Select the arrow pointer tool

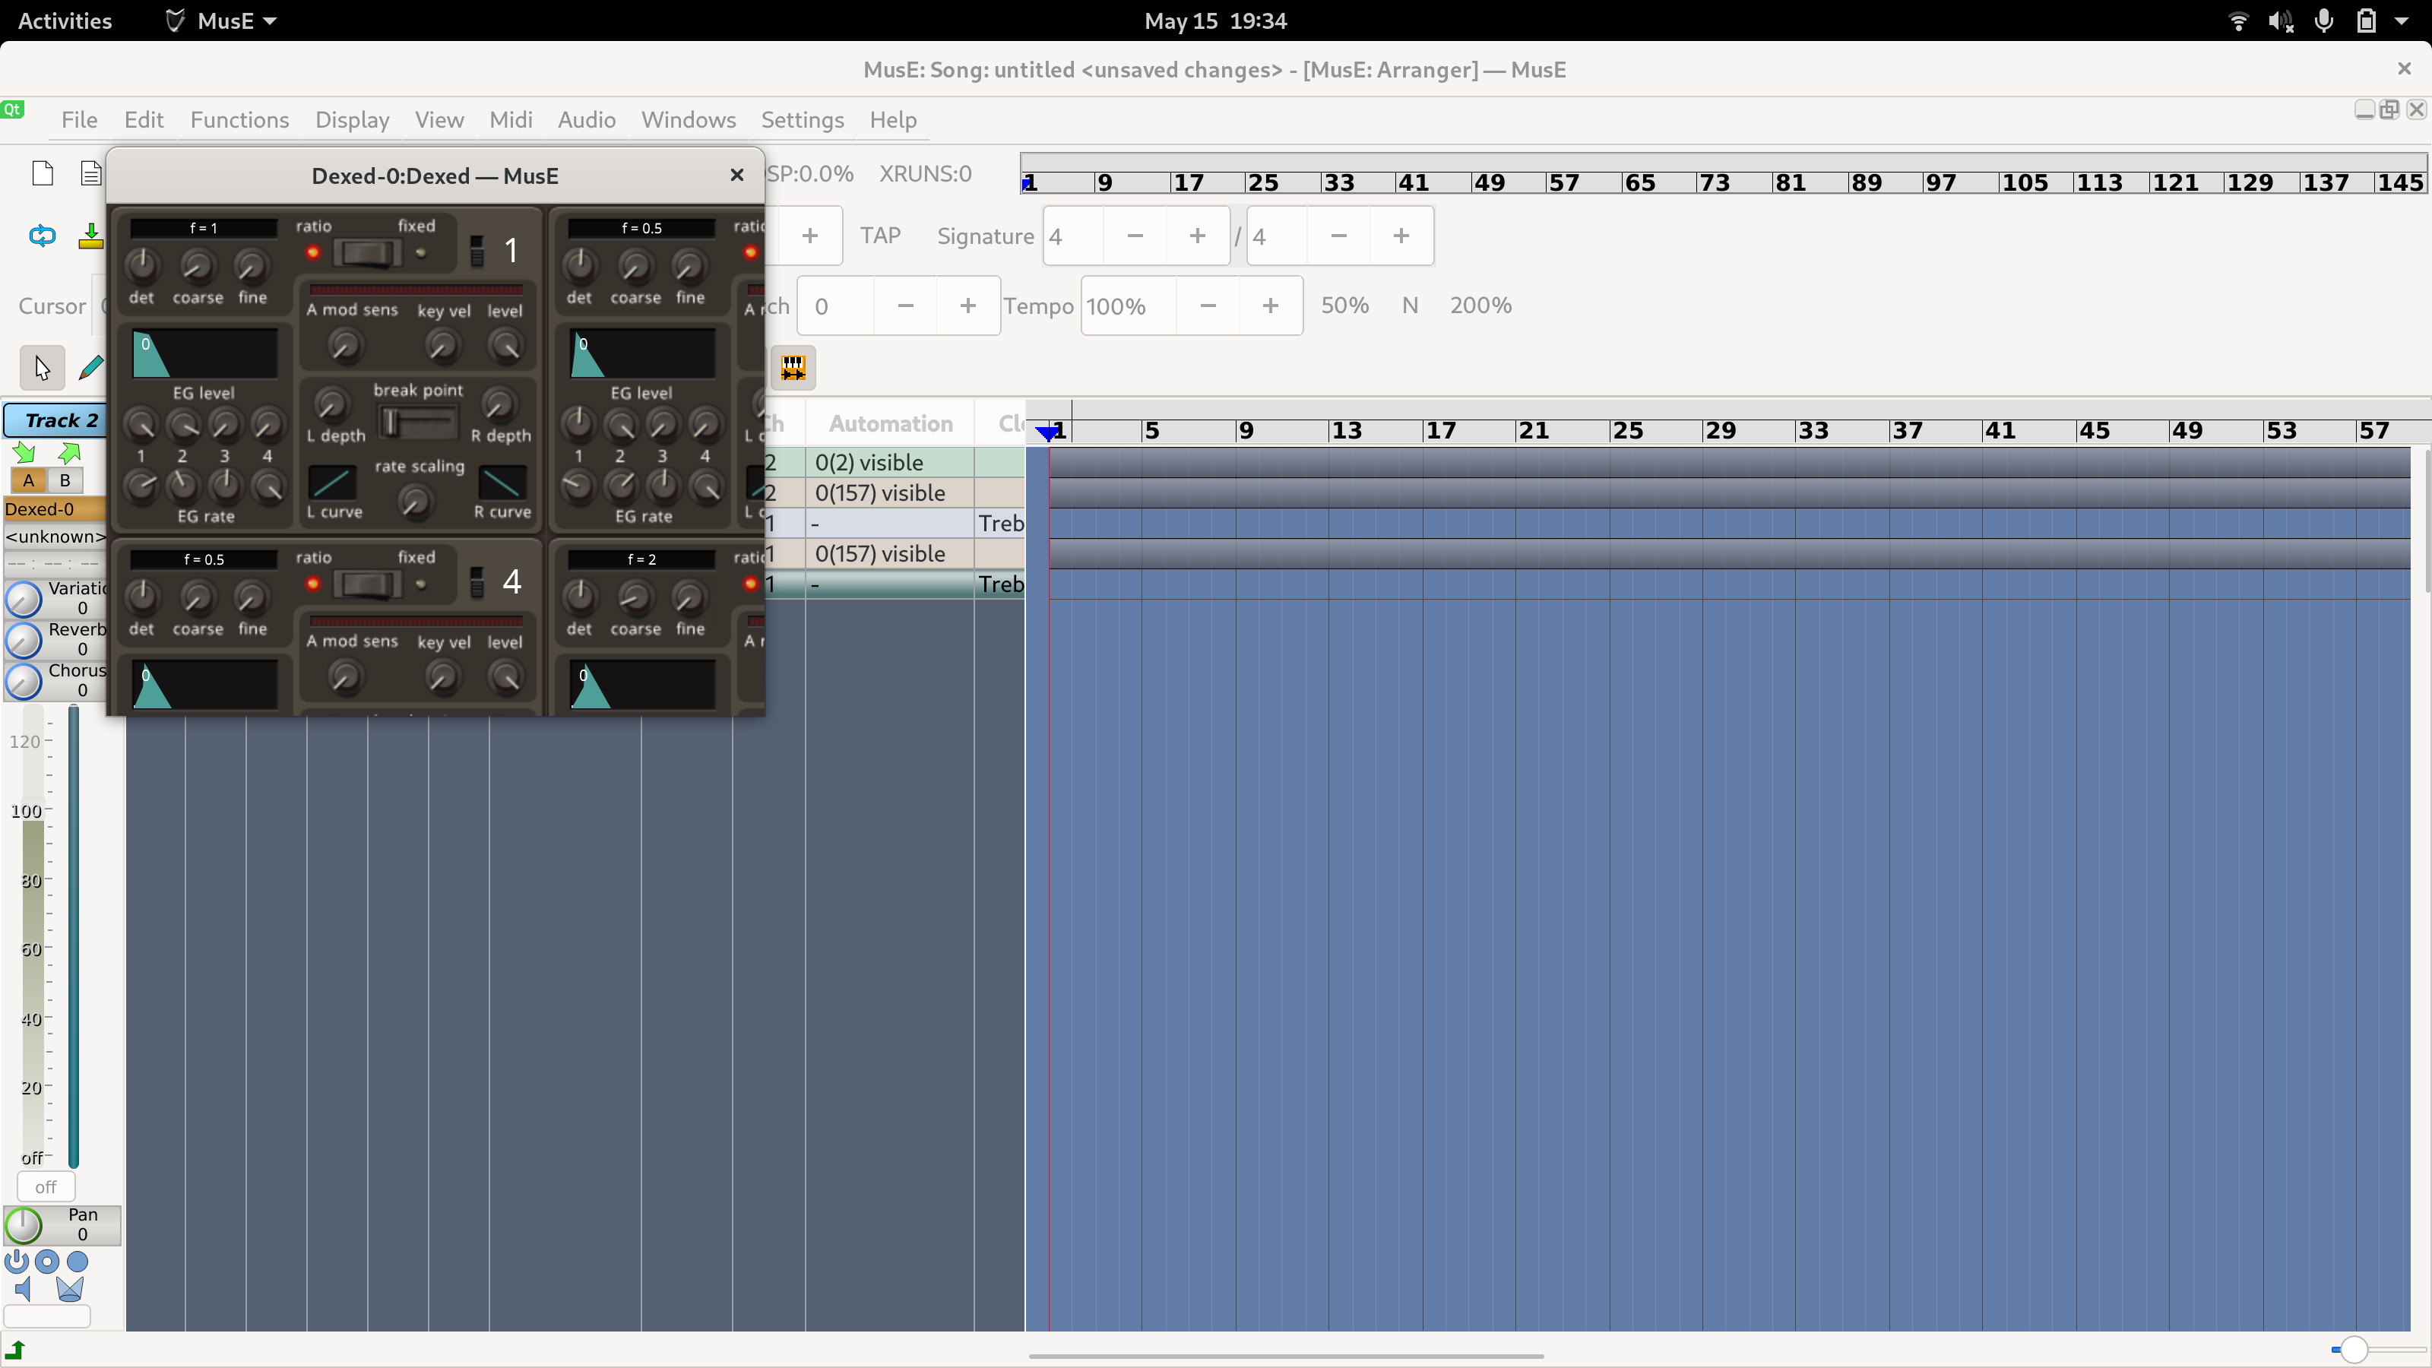pyautogui.click(x=42, y=367)
